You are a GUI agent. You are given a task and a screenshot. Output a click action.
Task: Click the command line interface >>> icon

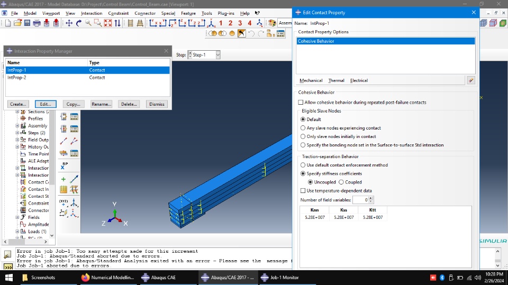click(x=8, y=266)
